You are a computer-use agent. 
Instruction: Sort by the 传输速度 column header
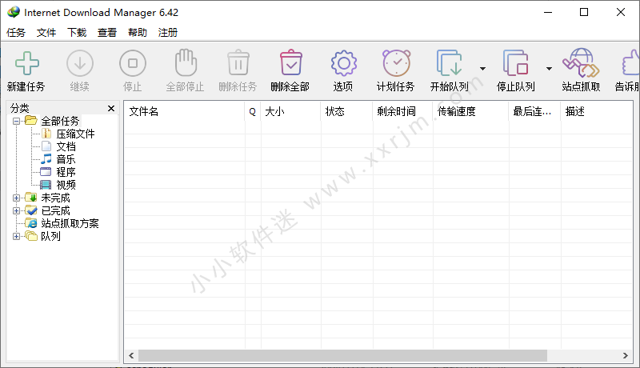point(470,111)
